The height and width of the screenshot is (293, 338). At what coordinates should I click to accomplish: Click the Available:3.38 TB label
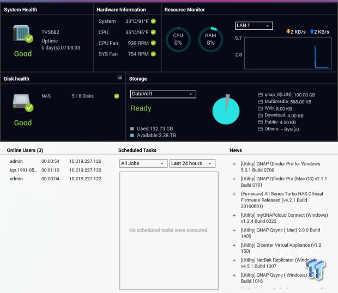tap(156, 136)
